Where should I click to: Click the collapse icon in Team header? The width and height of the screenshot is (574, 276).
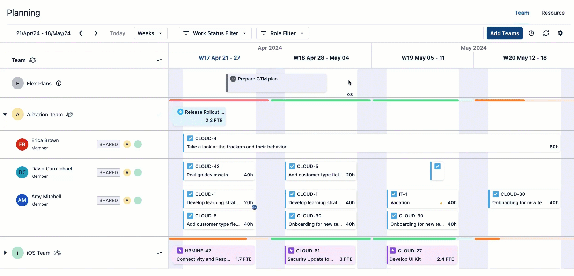click(x=159, y=60)
